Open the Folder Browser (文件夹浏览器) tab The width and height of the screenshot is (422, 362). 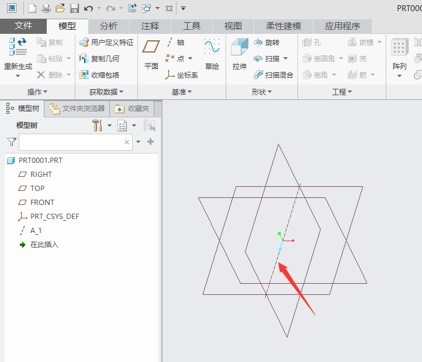point(77,109)
